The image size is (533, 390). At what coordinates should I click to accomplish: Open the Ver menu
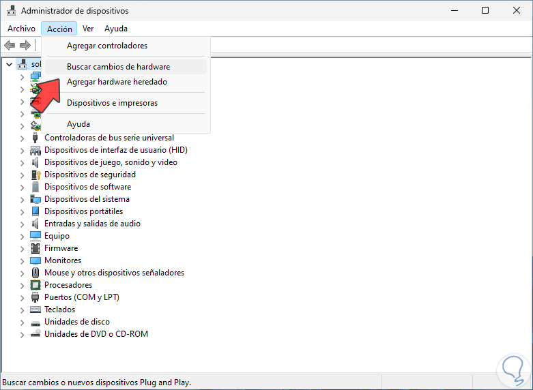(88, 29)
